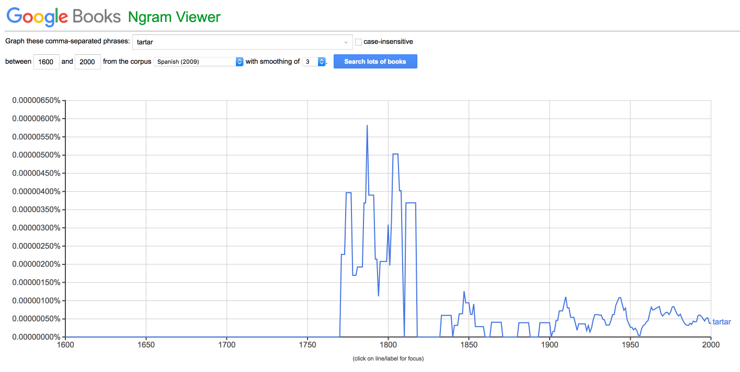The image size is (740, 372).
Task: Open the Spanish (2009) corpus dropdown
Action: pos(198,62)
